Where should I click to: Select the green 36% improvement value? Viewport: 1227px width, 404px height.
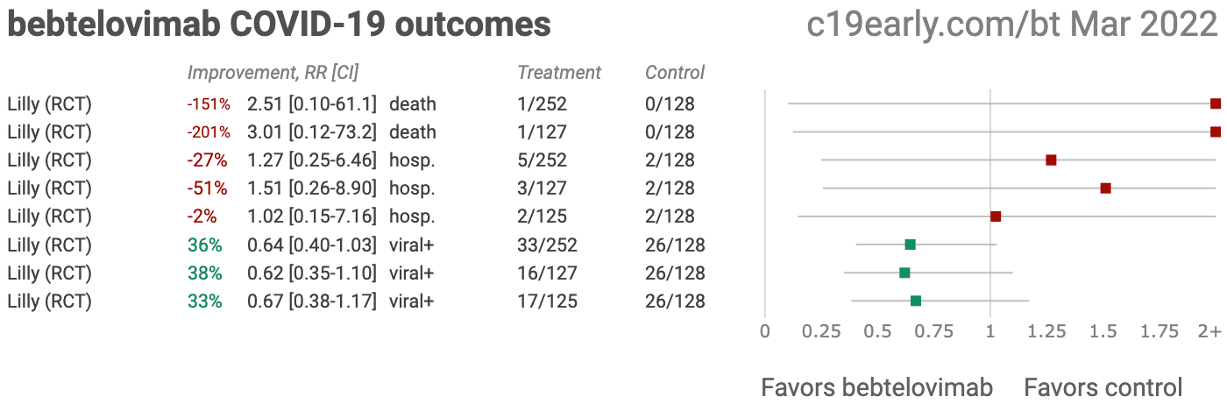coord(205,245)
